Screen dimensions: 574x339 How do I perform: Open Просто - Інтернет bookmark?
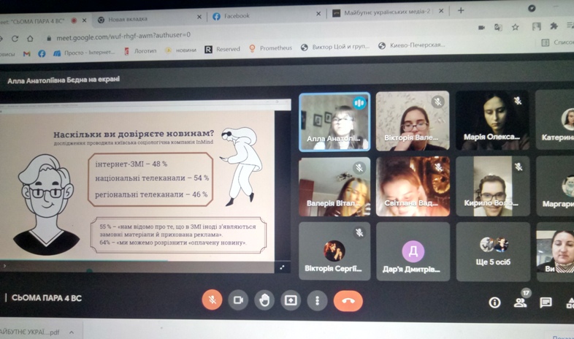(x=84, y=53)
